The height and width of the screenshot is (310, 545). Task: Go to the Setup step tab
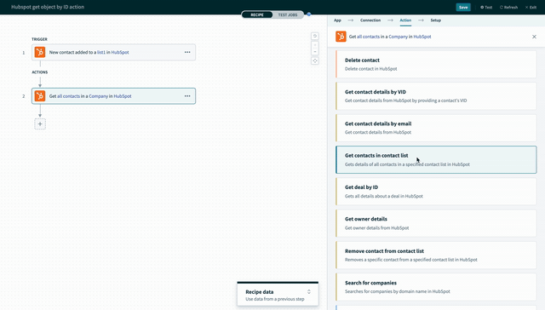[435, 20]
